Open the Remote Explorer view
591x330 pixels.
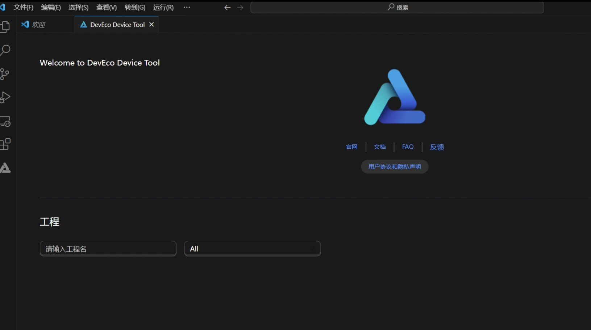[5, 121]
